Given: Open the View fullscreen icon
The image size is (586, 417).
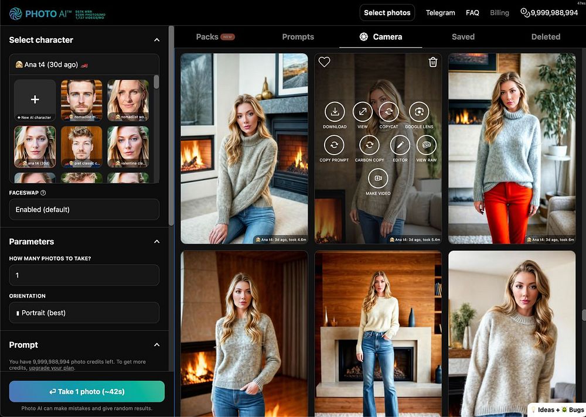Looking at the screenshot, I should (x=363, y=112).
